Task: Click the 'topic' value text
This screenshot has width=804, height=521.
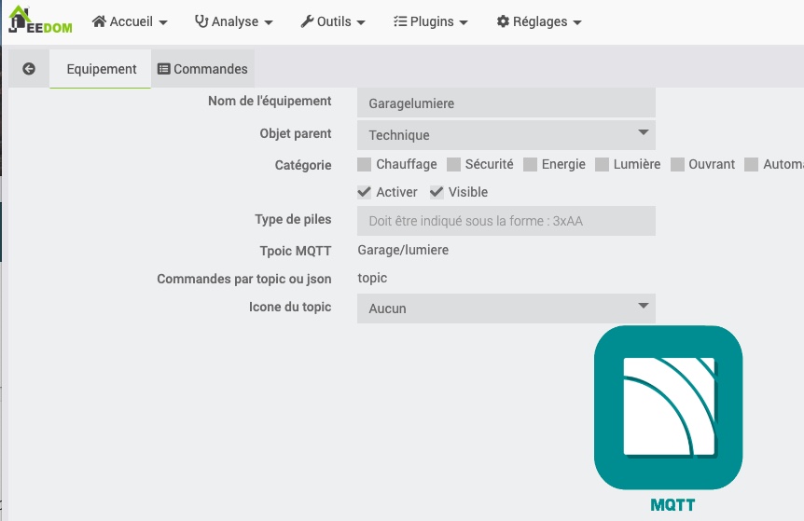Action: (x=372, y=278)
